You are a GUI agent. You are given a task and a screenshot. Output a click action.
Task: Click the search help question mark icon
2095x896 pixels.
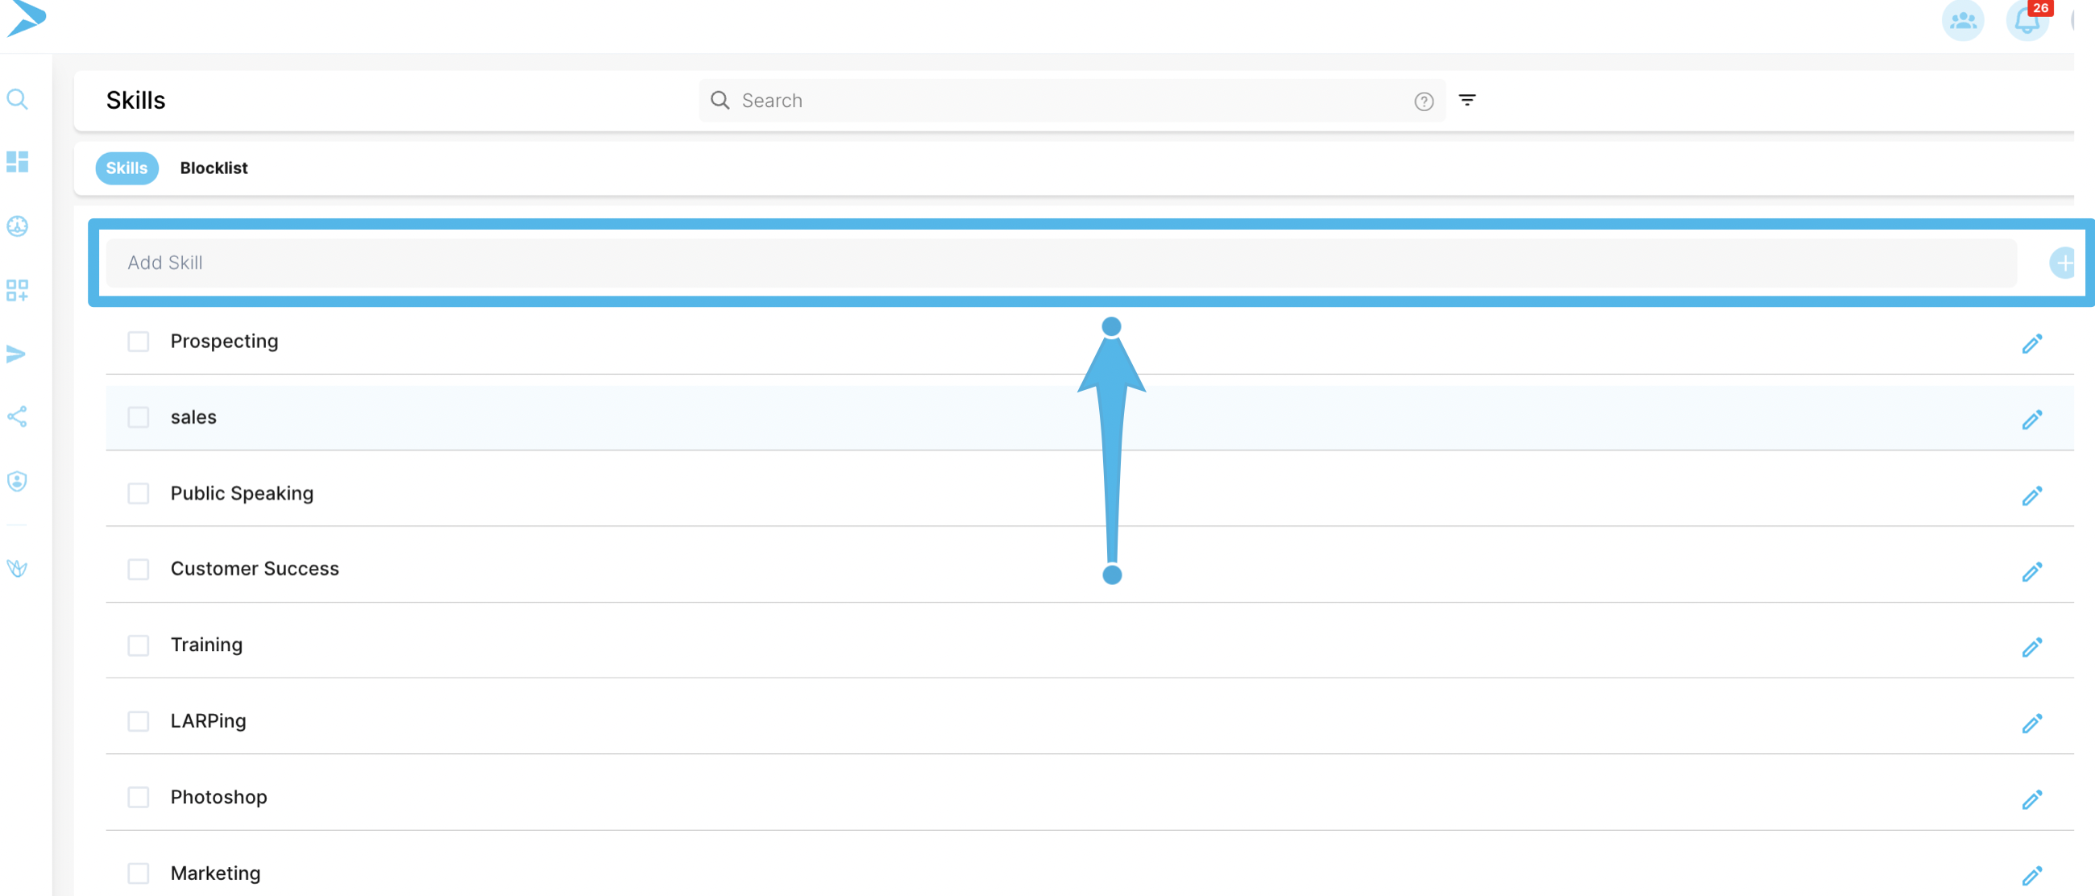(1423, 102)
